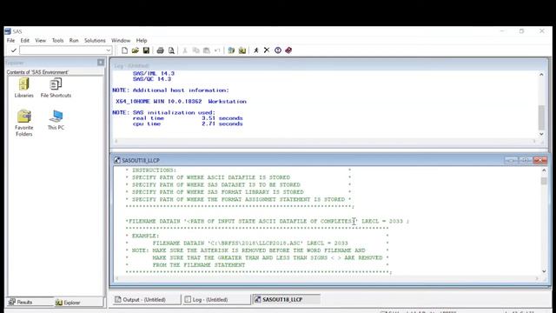Open This PC in Explorer
Viewport: 556px width, 313px height.
[x=56, y=120]
